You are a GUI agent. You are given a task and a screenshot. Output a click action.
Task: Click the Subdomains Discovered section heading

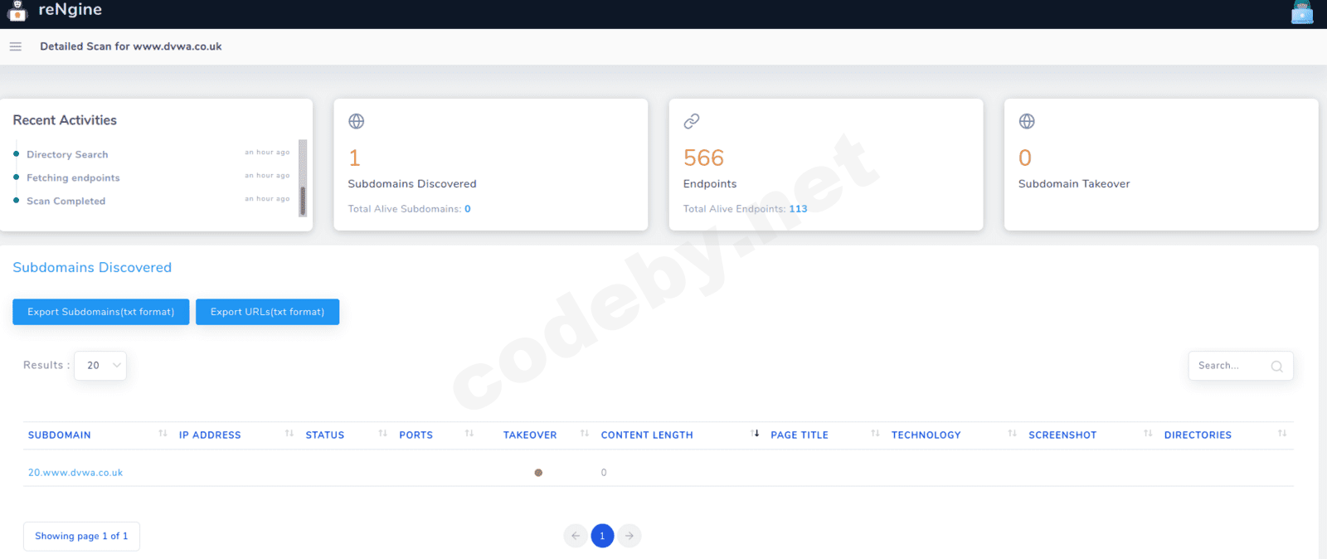pos(92,267)
